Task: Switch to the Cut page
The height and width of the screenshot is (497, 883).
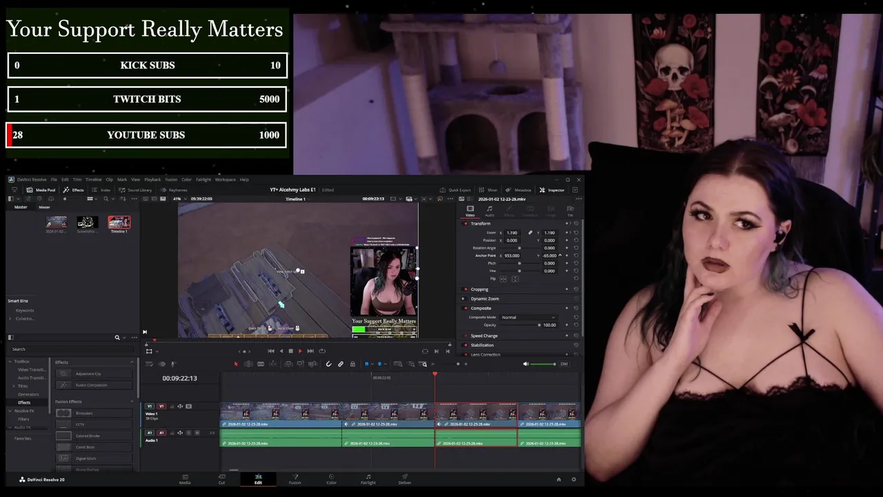Action: tap(221, 479)
